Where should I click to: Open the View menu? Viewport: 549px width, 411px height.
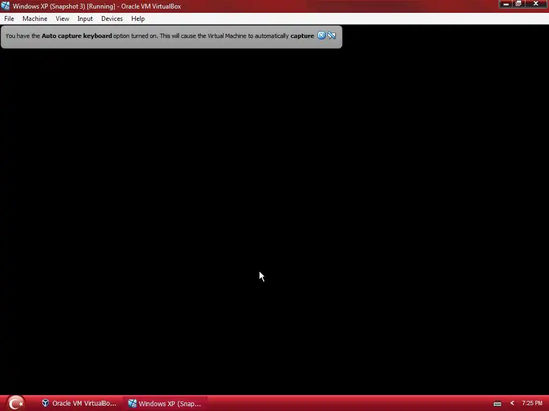click(x=62, y=19)
